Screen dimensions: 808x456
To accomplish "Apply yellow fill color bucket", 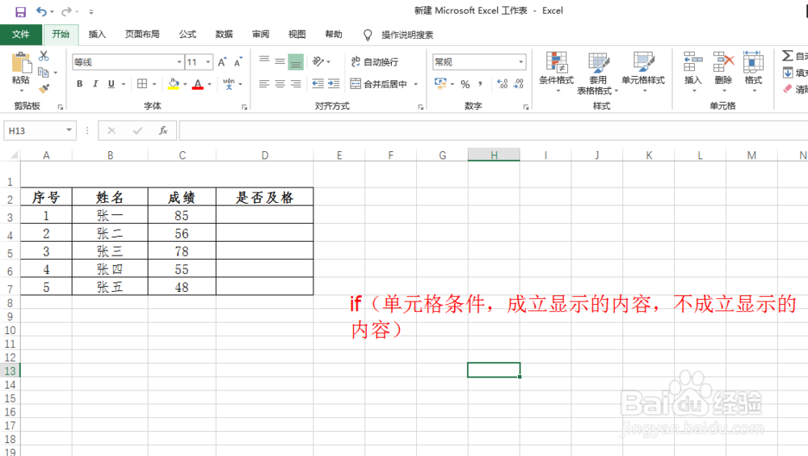I will point(174,83).
